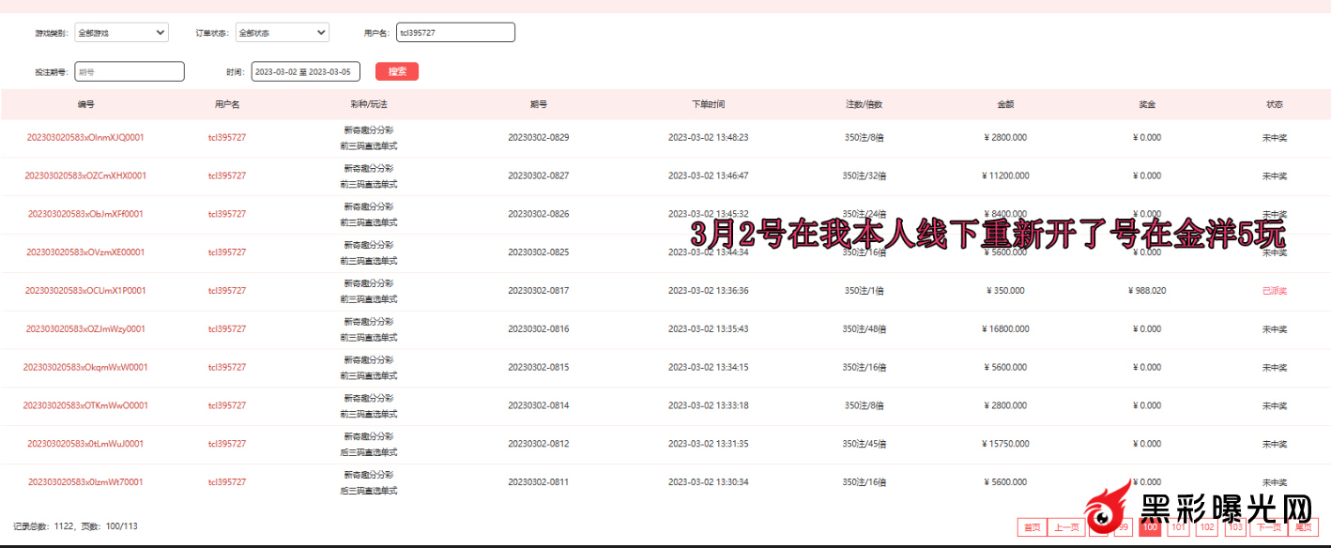
Task: Click 上一页 previous page button
Action: (1064, 527)
